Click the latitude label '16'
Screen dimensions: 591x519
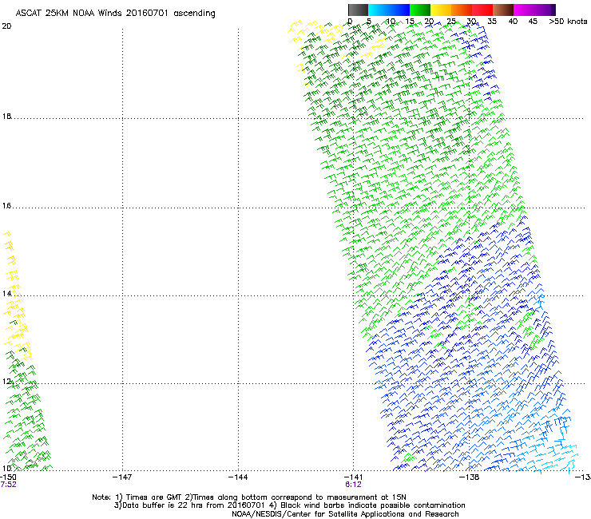pyautogui.click(x=6, y=206)
